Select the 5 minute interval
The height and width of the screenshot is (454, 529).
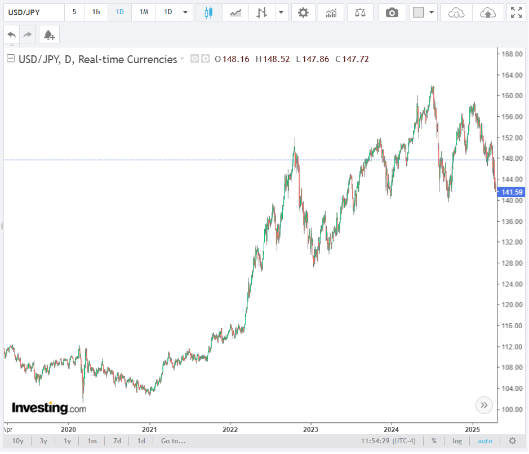[74, 12]
